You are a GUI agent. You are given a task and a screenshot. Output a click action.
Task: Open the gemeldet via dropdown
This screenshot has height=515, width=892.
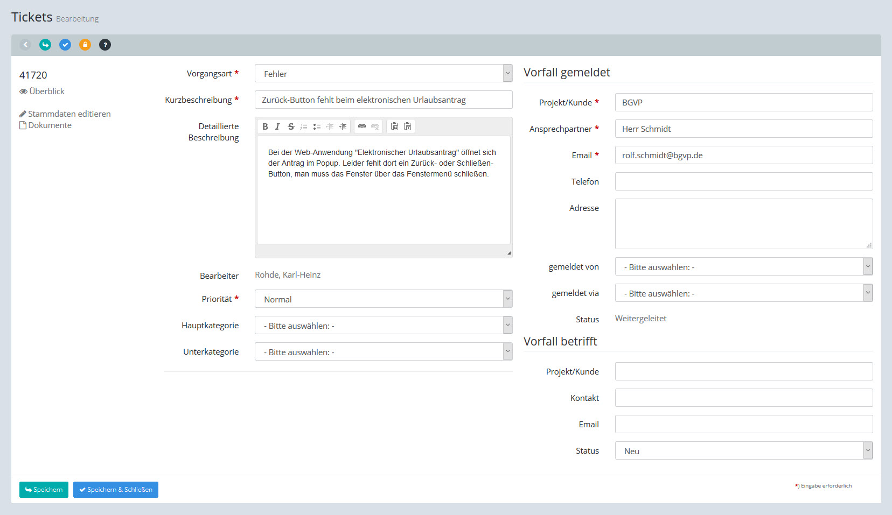[743, 293]
